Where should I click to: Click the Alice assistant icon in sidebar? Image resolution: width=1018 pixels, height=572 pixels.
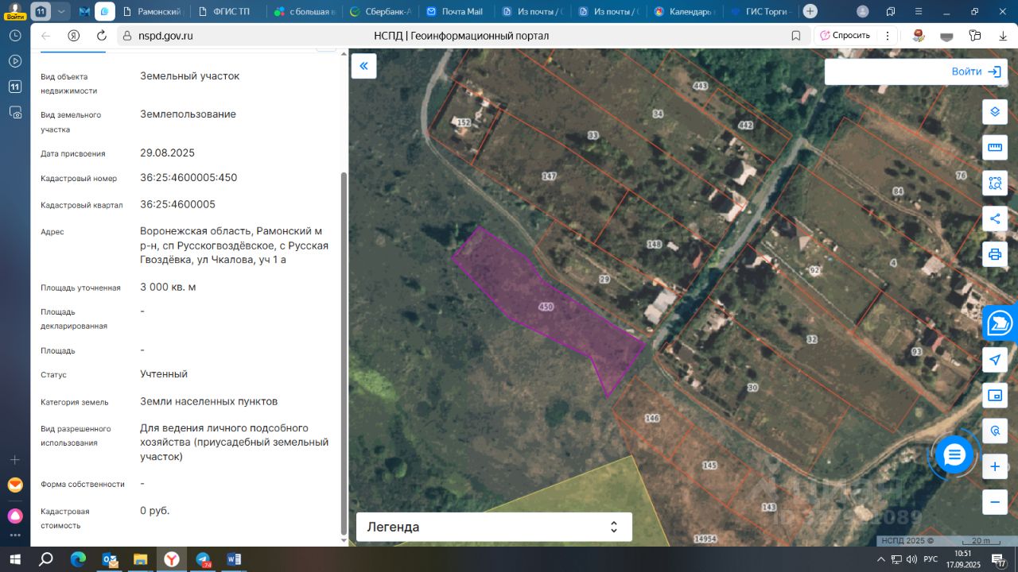(15, 516)
